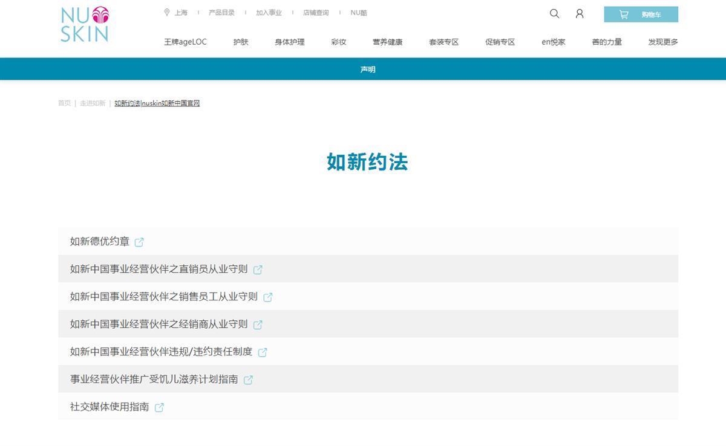
Task: Open 套装专区 menu
Action: click(444, 42)
